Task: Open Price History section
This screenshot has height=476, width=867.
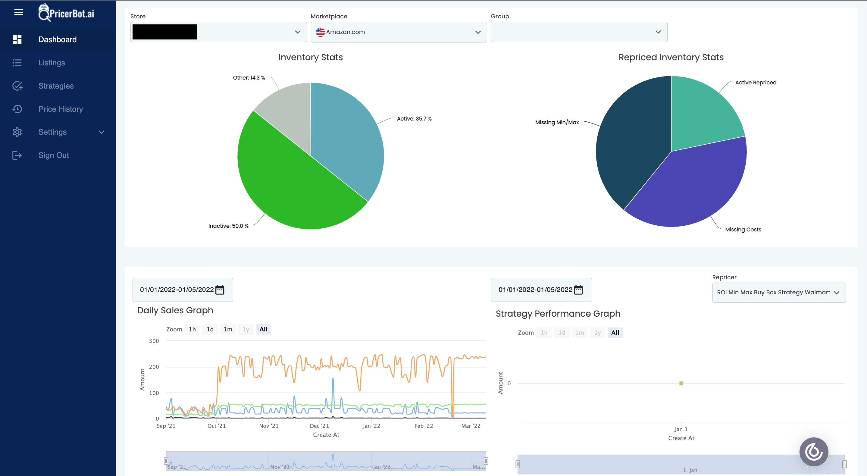Action: tap(60, 109)
